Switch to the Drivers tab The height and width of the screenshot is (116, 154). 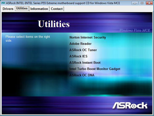point(8,9)
